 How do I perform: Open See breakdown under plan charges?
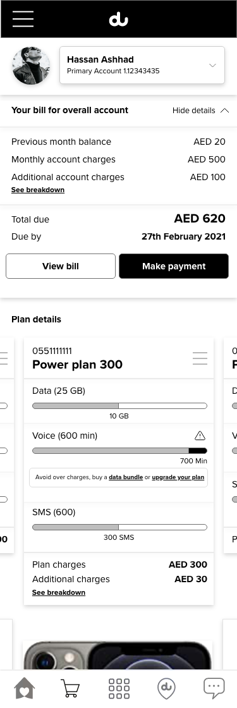pos(59,592)
